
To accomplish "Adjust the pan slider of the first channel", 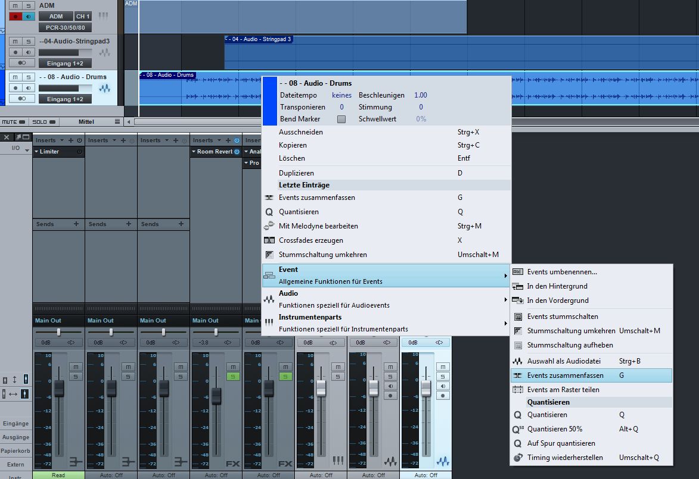I will [x=58, y=332].
